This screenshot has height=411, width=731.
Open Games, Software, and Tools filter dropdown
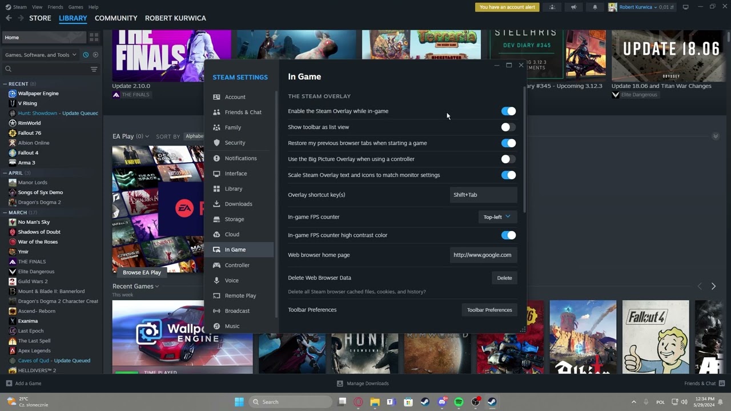tap(41, 55)
